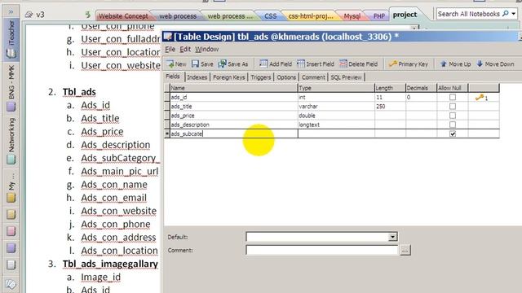The image size is (522, 293).
Task: Click the Name column header
Action: (x=233, y=88)
